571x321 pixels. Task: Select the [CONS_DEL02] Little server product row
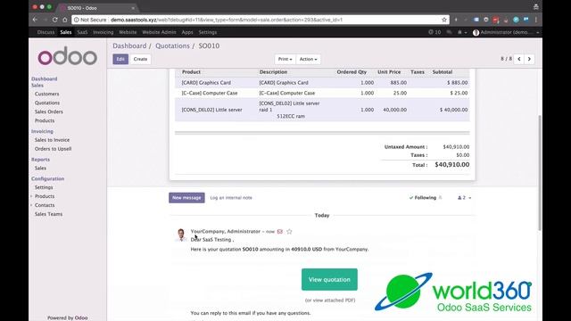pos(322,110)
